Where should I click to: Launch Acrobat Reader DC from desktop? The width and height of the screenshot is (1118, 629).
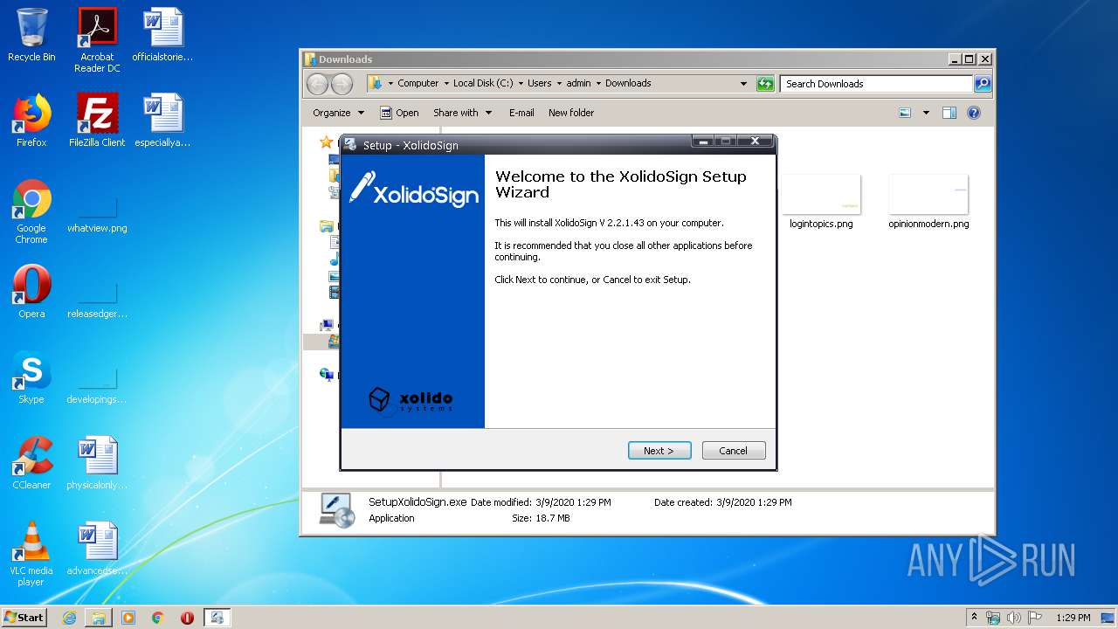[x=97, y=40]
